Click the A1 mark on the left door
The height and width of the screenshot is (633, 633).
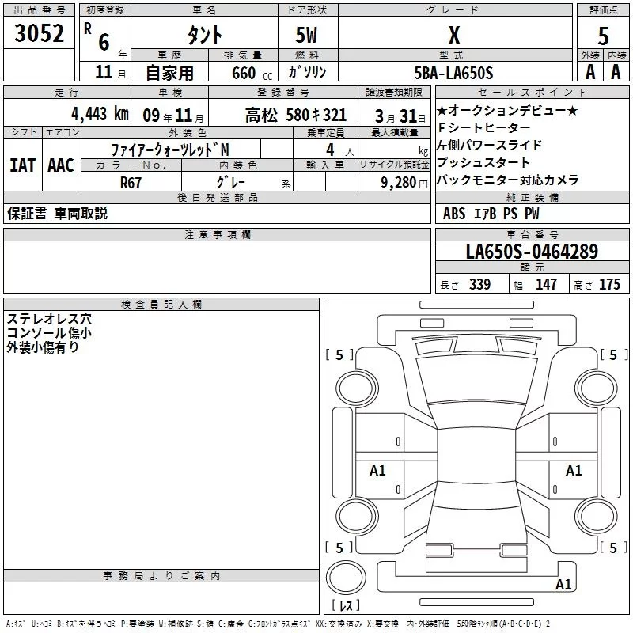point(377,471)
